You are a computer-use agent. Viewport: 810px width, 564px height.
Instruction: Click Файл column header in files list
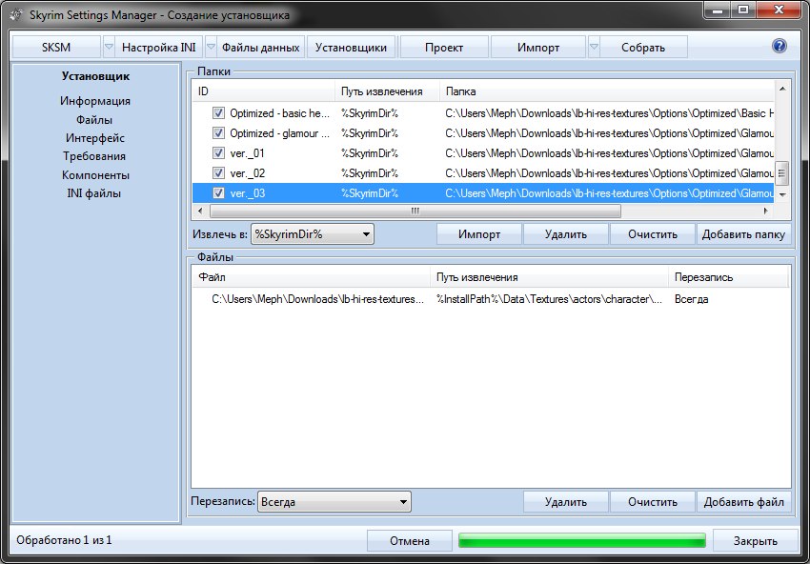tap(312, 277)
